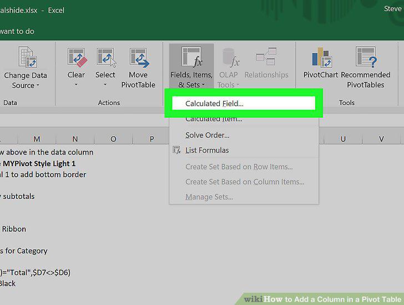Select column P header
This screenshot has width=404, height=305.
coord(151,139)
